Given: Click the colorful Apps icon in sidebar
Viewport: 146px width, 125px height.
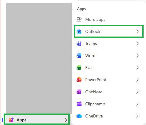Looking at the screenshot, I should point(11,120).
